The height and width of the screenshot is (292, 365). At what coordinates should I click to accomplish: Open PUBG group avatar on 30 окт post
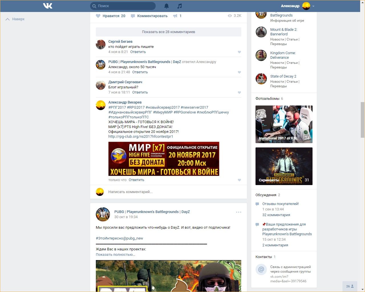[103, 214]
